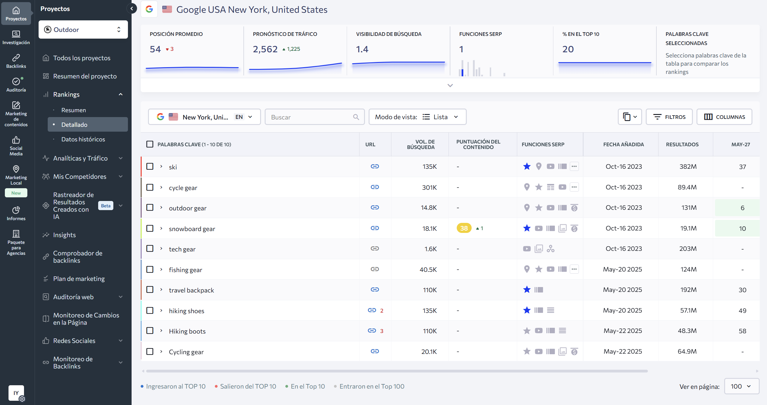Click the star SERP feature for snowboard gear
Image resolution: width=767 pixels, height=405 pixels.
pos(527,228)
